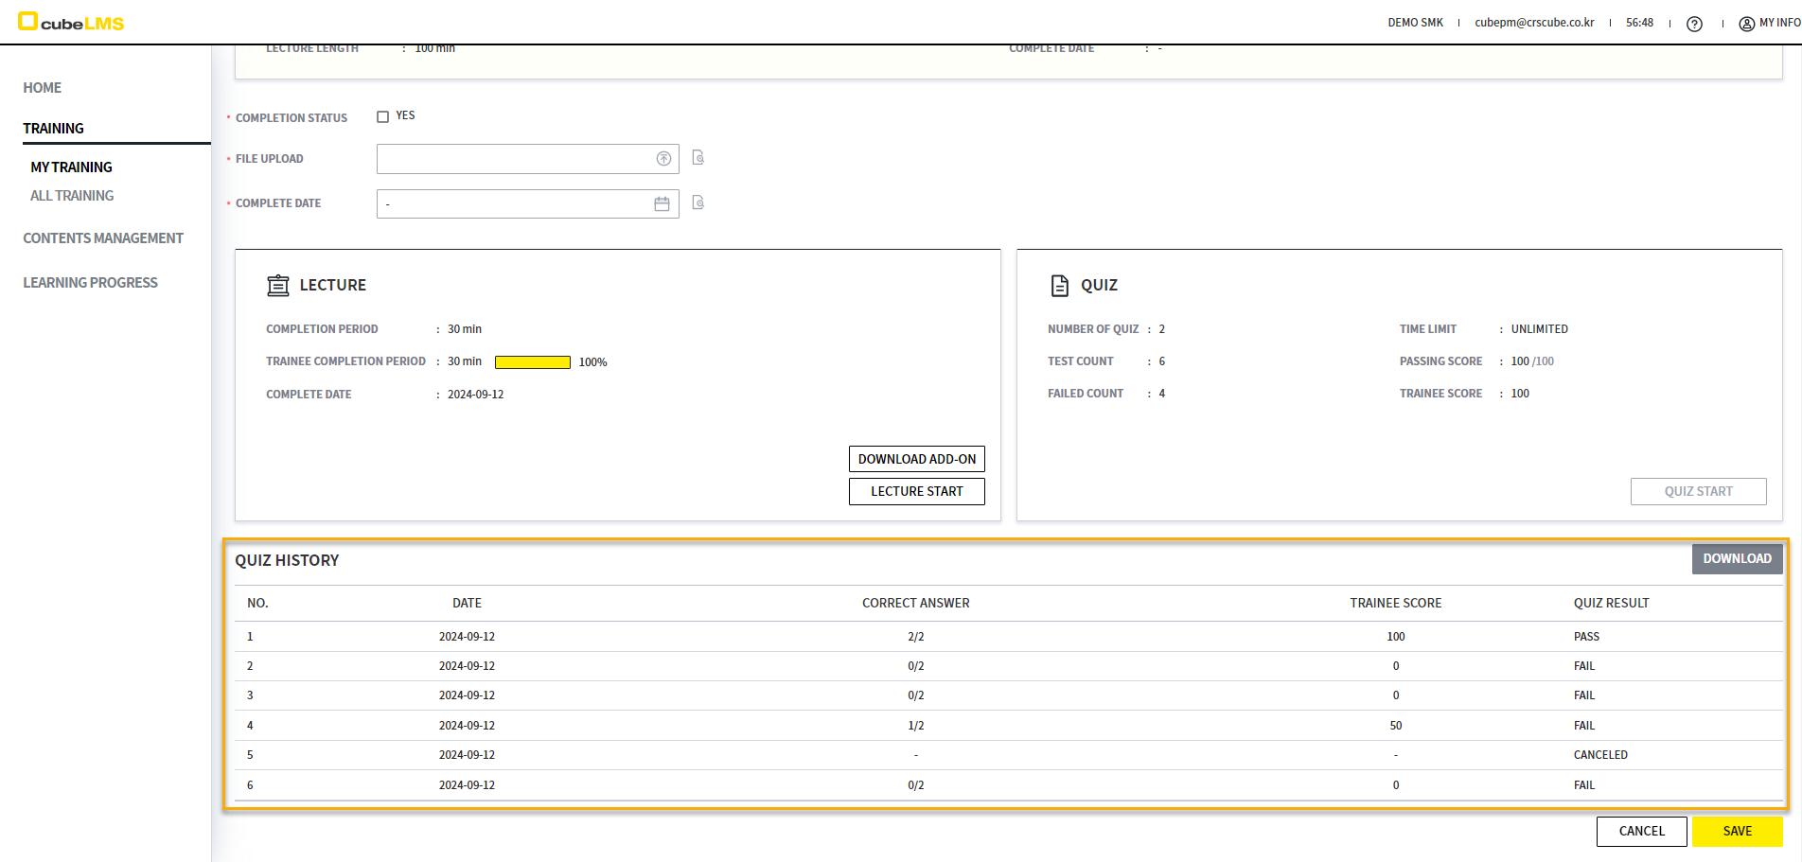Select All Training in the sidebar
This screenshot has width=1802, height=862.
72,196
